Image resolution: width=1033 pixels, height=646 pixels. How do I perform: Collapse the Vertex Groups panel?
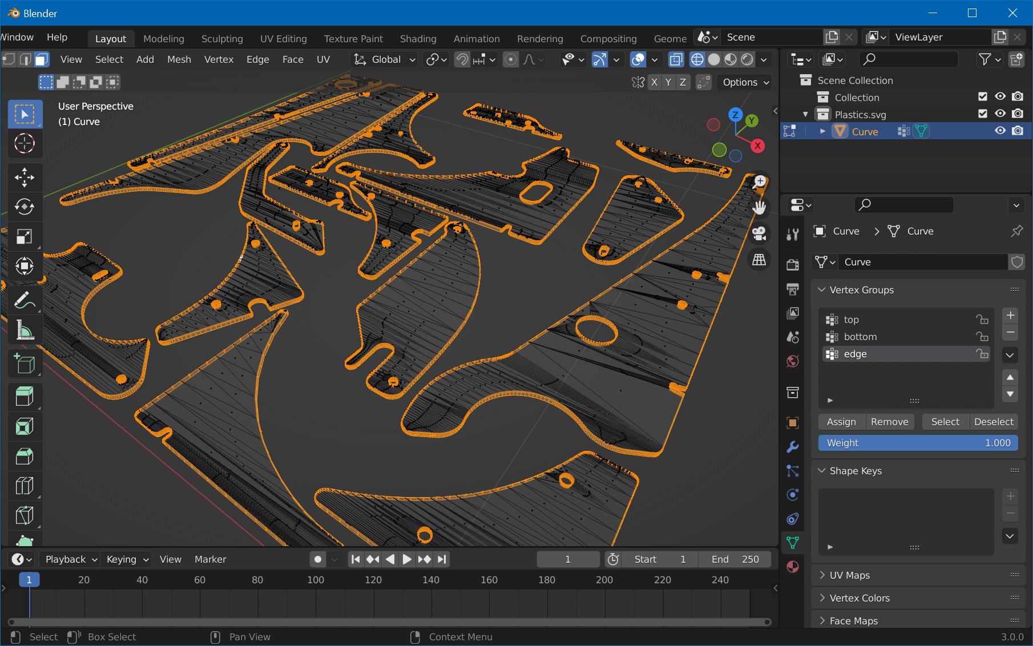coord(822,290)
